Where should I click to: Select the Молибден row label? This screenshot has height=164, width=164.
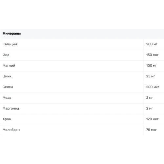click(11, 130)
